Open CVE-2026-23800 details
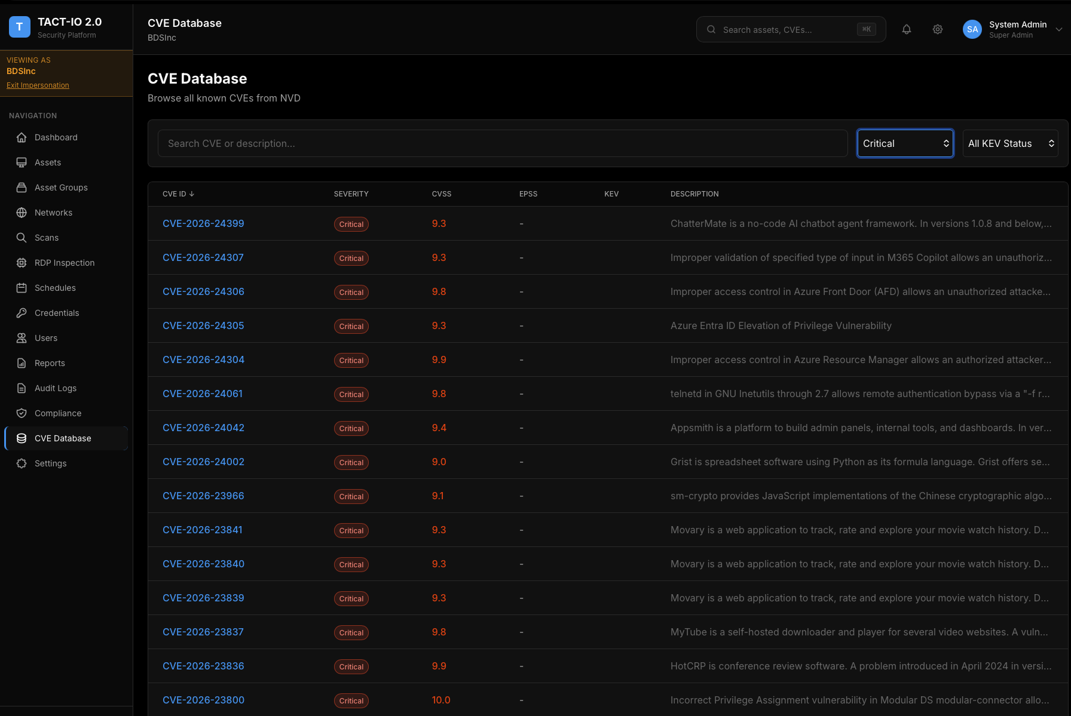This screenshot has width=1071, height=716. point(203,700)
